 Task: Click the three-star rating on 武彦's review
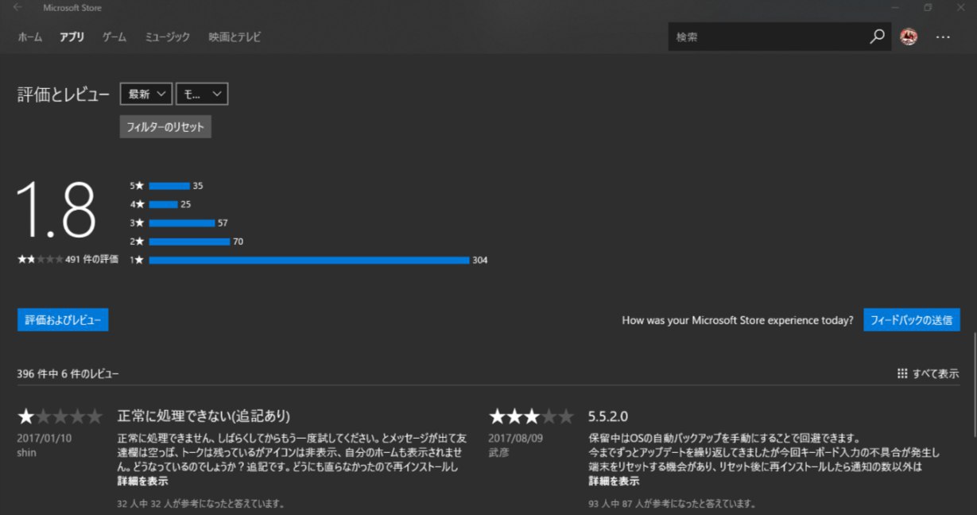(x=531, y=416)
